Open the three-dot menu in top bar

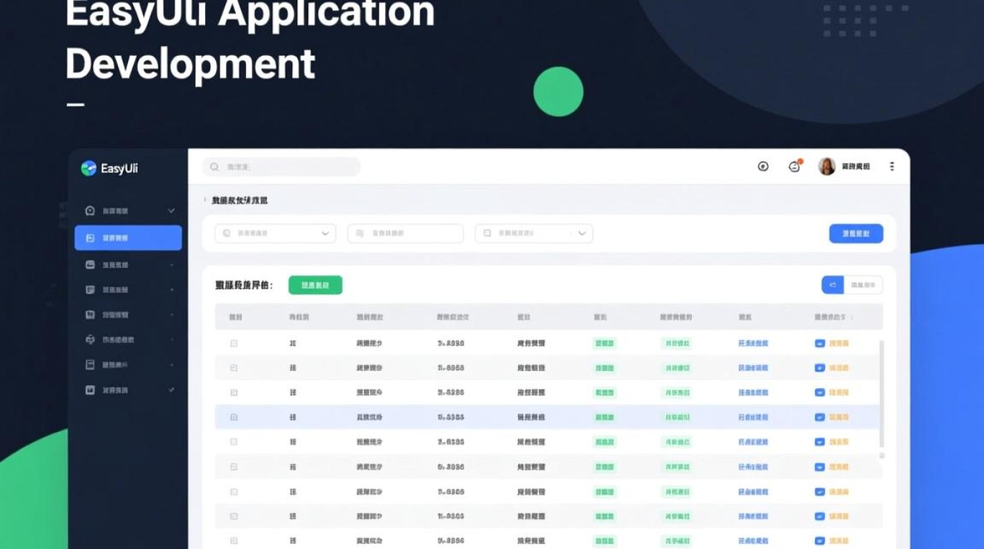[892, 167]
